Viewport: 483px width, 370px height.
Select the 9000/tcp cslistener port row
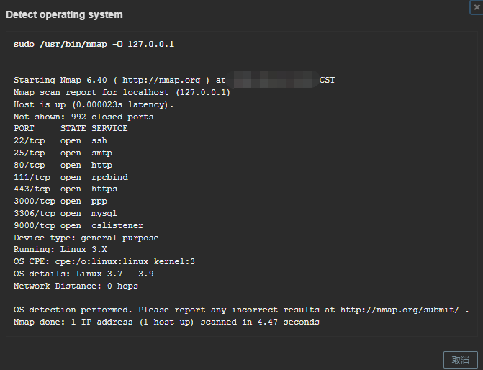click(x=78, y=226)
